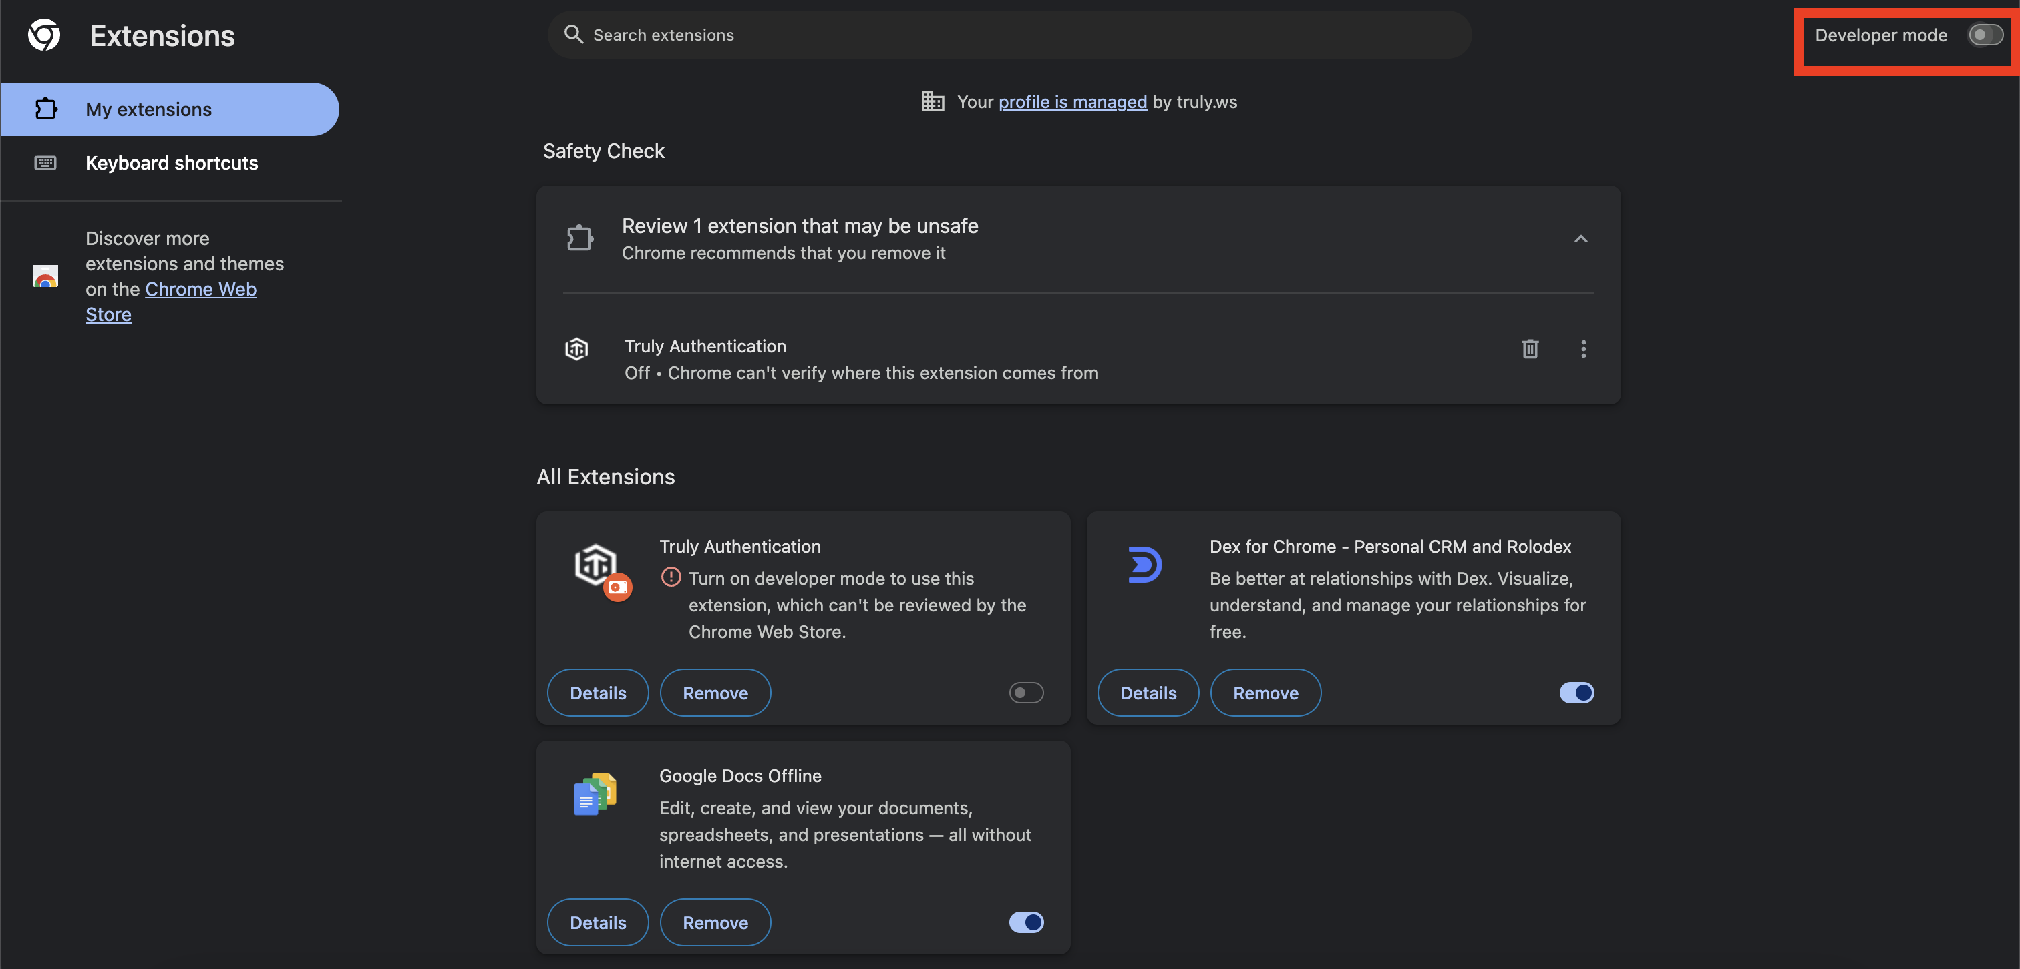Viewport: 2020px width, 969px height.
Task: Click the Google Docs Offline extension icon
Action: (595, 793)
